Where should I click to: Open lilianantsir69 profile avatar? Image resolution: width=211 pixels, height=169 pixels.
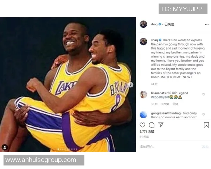pos(143,94)
